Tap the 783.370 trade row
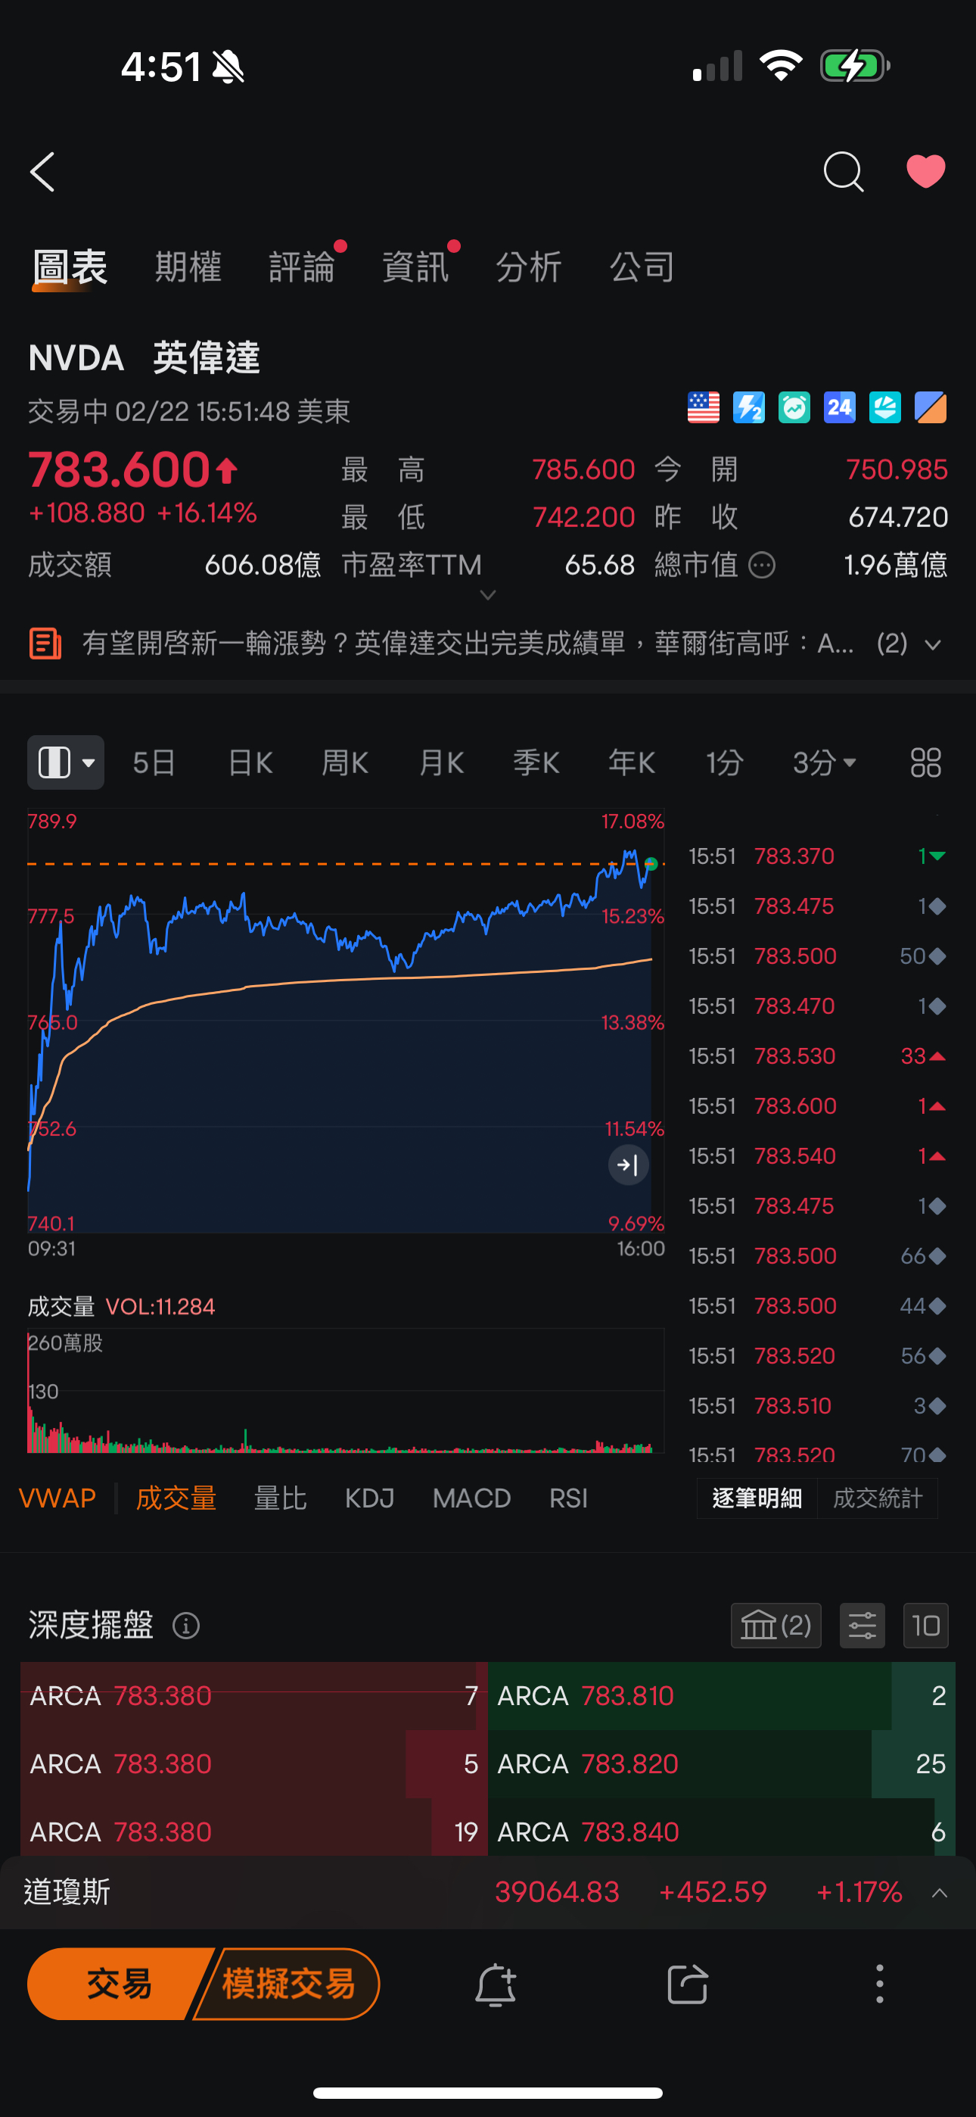Screen dimensions: 976x2117 tap(817, 856)
